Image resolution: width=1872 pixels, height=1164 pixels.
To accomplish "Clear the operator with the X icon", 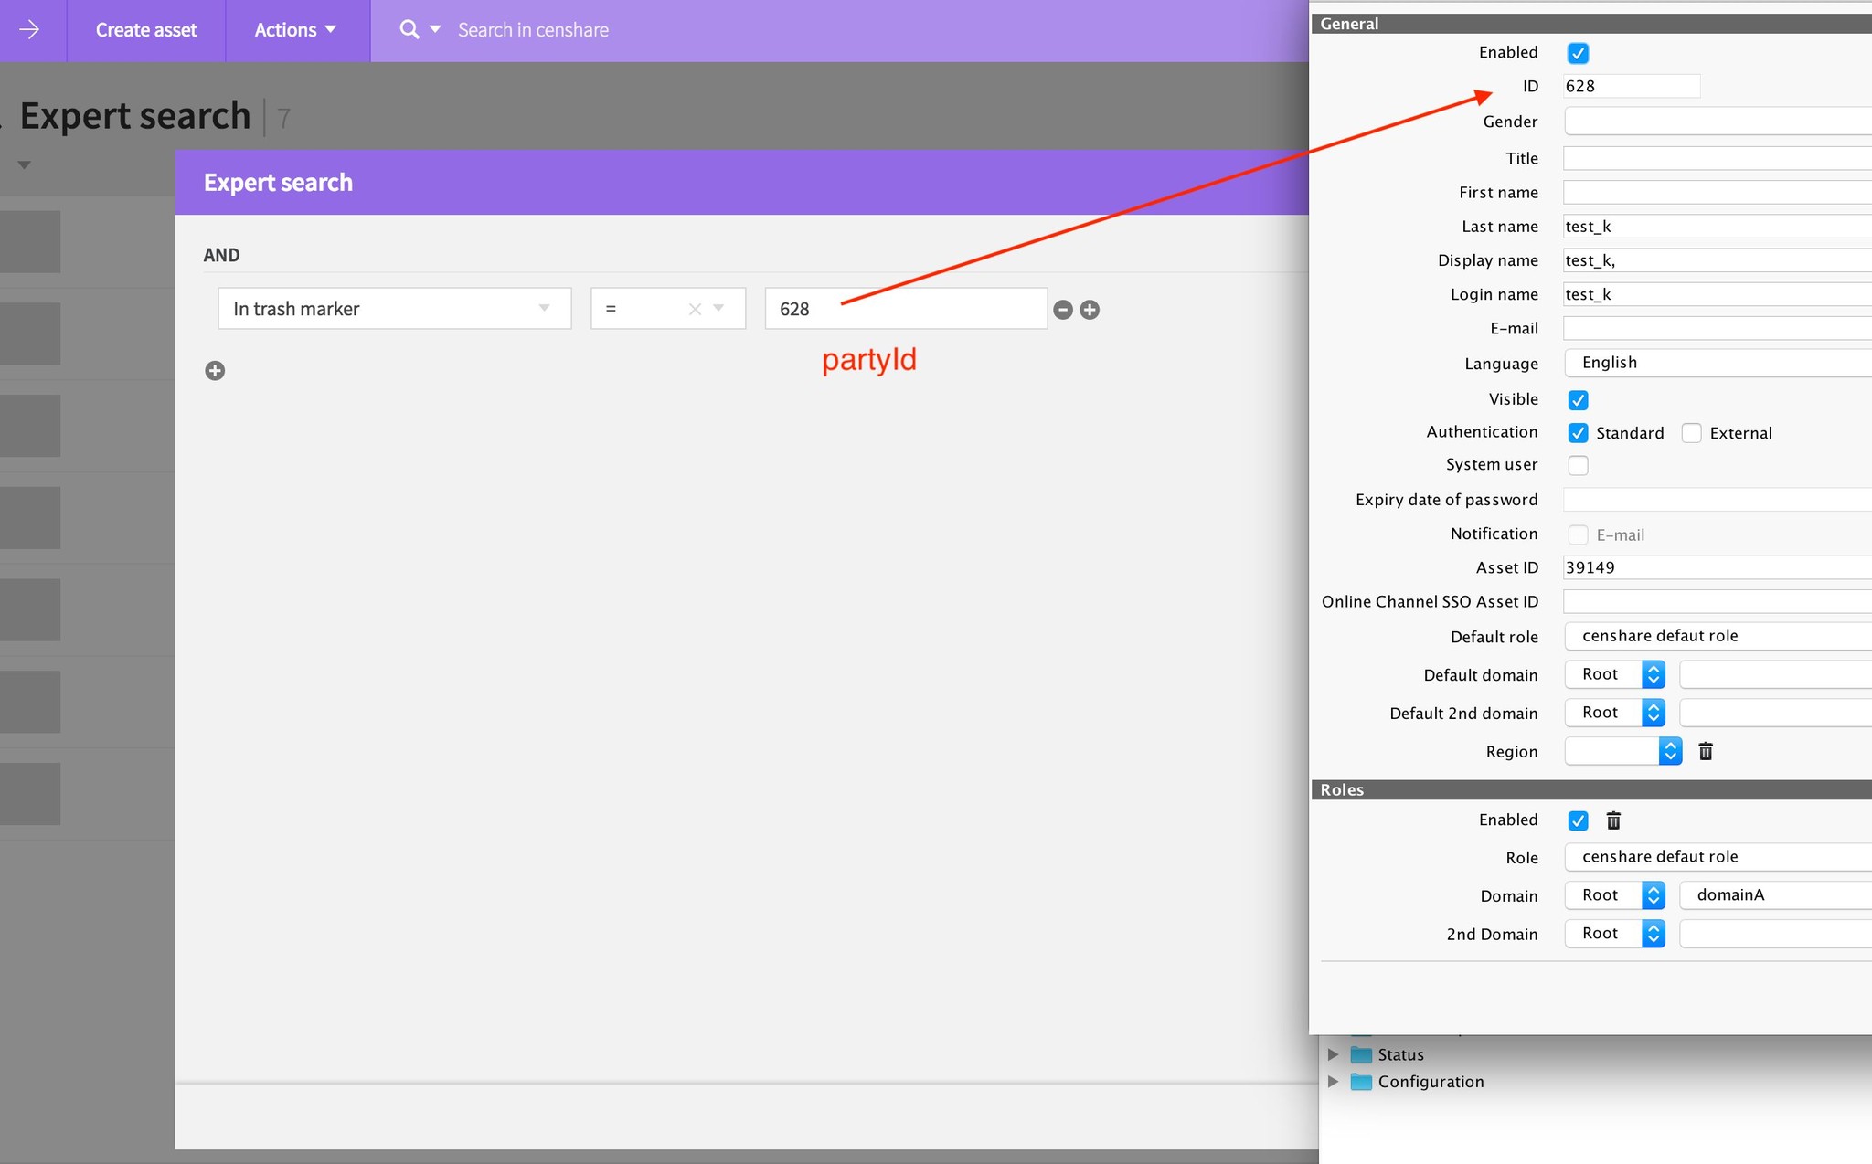I will tap(695, 309).
